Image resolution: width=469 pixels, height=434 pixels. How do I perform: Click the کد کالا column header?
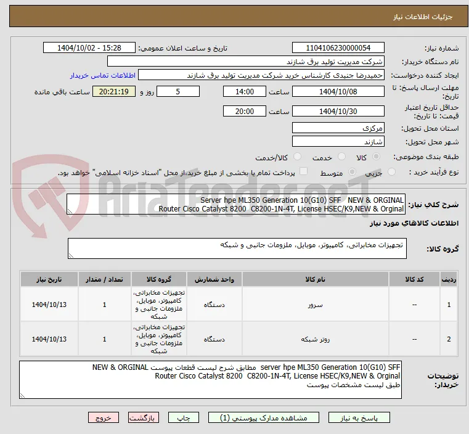click(x=414, y=279)
